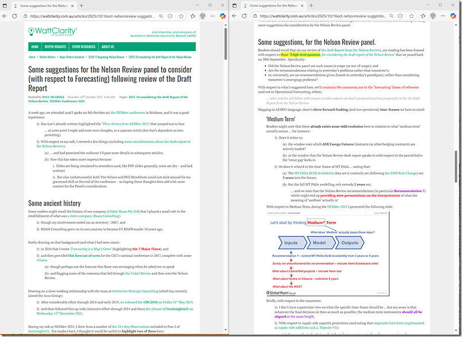Screen dimensions: 462x337
Task: Open the DEEPER INSIGHTS navigation menu
Action: [x=56, y=48]
